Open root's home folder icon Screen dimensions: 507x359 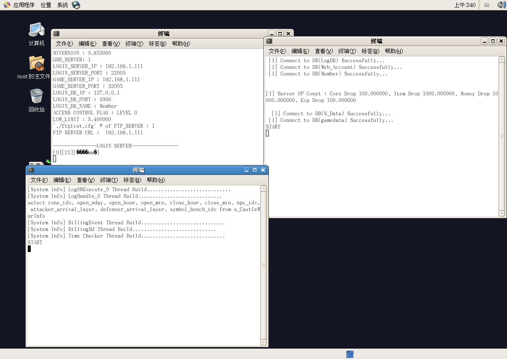click(37, 63)
